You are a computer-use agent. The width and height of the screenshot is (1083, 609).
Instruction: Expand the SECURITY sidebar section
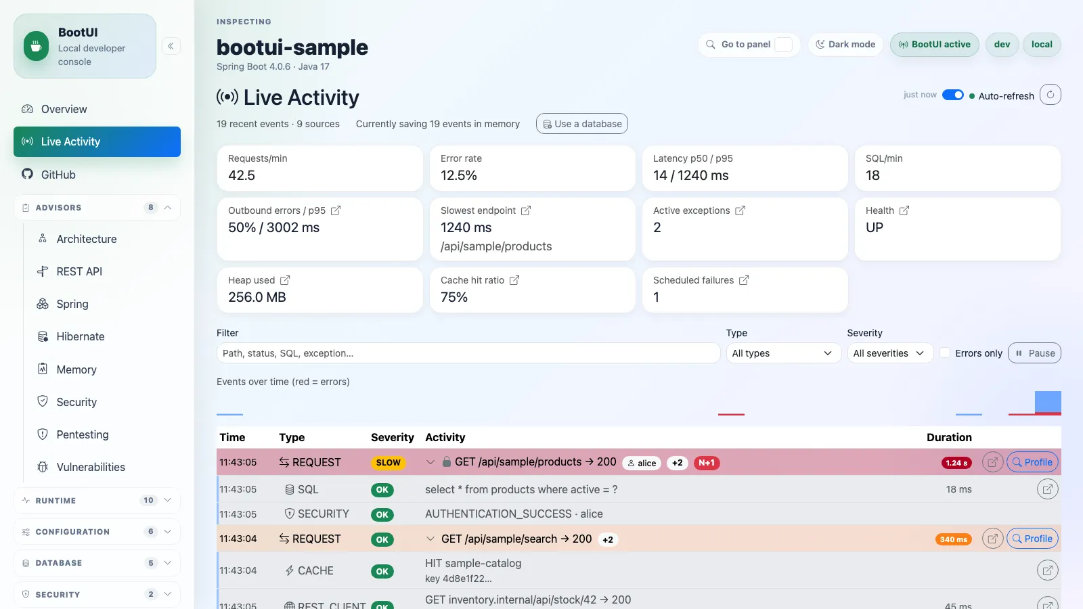(97, 595)
